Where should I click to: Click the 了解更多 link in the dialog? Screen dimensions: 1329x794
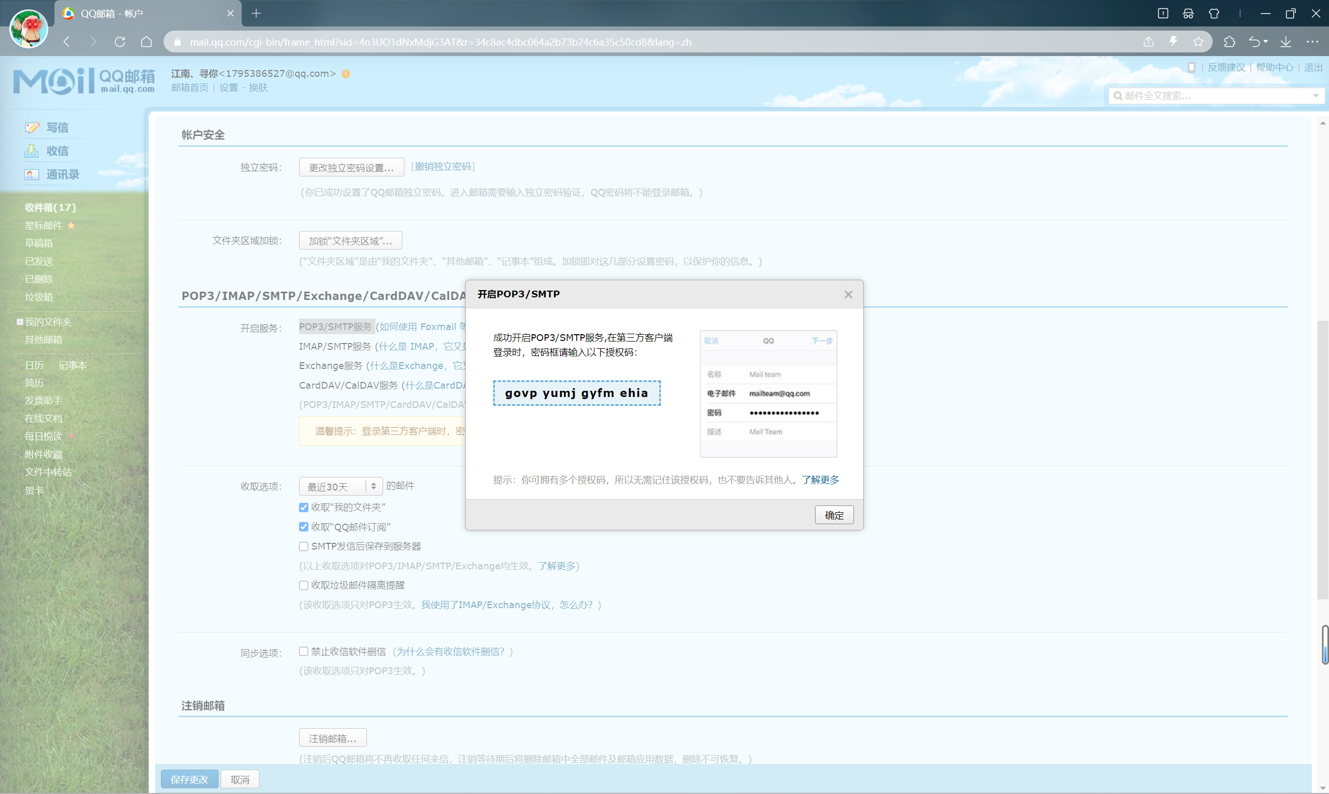[x=820, y=480]
